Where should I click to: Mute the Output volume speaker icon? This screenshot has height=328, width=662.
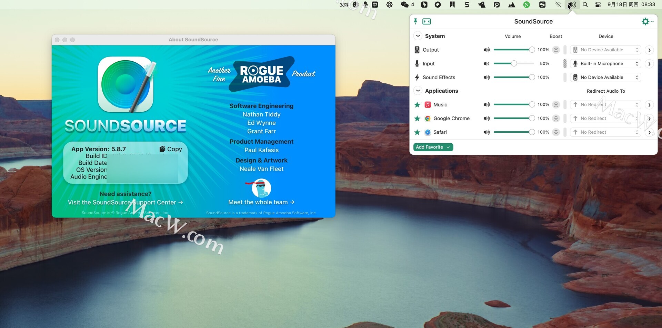pos(487,50)
